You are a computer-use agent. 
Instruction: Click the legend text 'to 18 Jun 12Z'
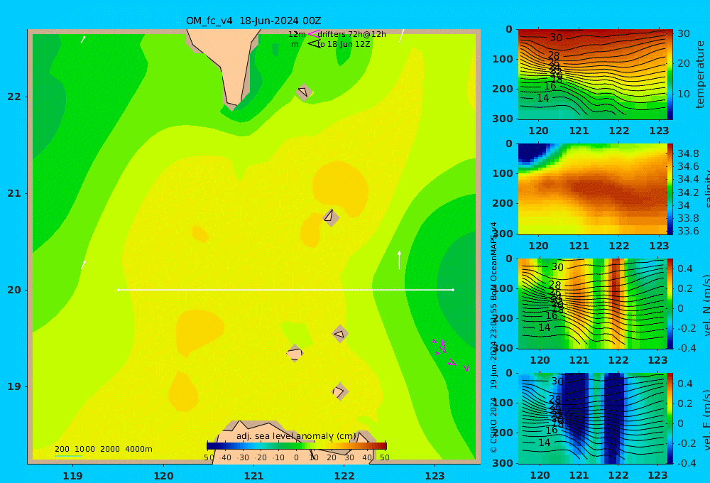pos(344,44)
